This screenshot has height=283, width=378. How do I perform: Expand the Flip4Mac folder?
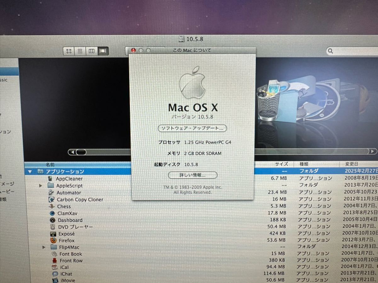(44, 247)
